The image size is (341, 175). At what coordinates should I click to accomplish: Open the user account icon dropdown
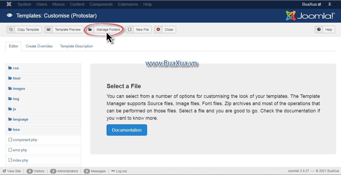pyautogui.click(x=332, y=4)
